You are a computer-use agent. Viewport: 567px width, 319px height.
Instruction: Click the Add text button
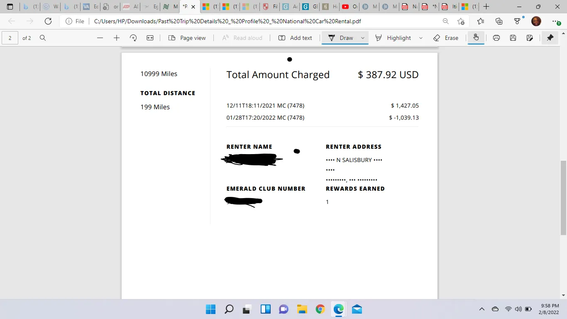(x=295, y=38)
